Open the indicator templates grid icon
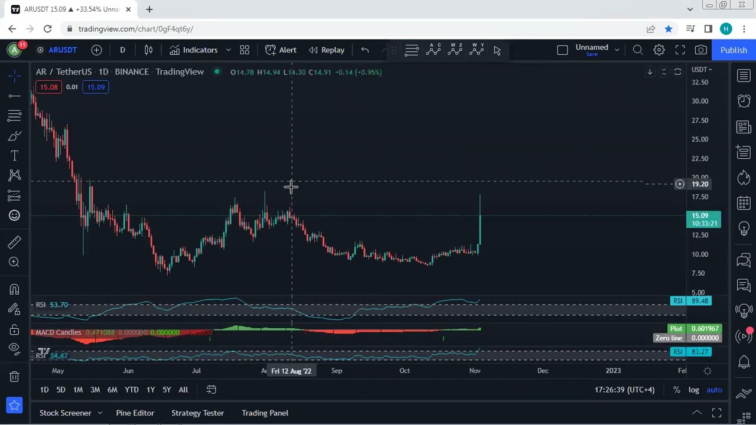The width and height of the screenshot is (756, 425). (x=245, y=50)
